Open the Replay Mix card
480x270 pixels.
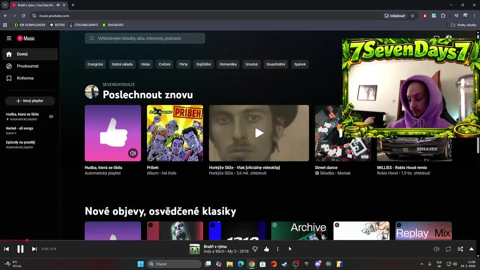423,231
